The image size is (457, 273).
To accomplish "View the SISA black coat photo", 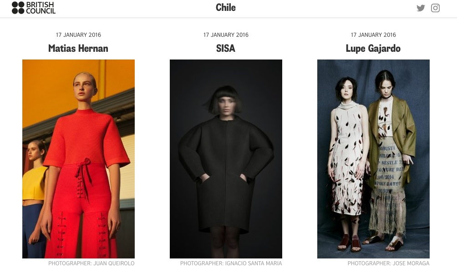I will click(226, 159).
